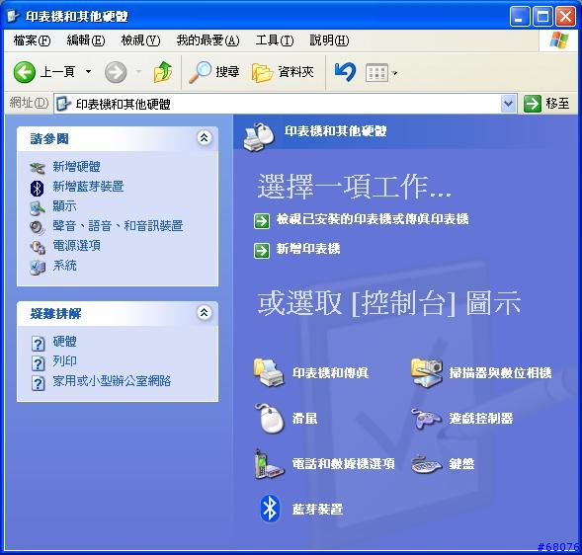Go up one folder level icon
Screen dimensions: 582x555
(163, 72)
